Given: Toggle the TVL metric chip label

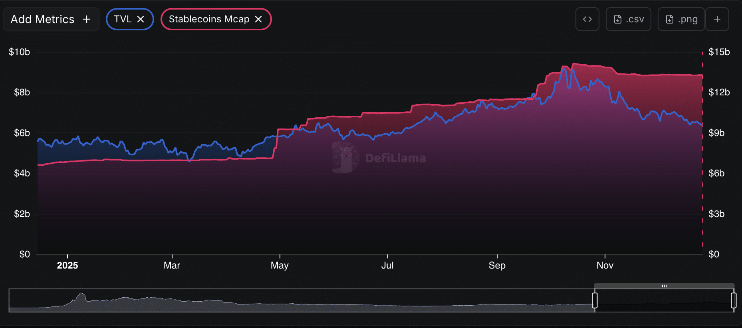Looking at the screenshot, I should pyautogui.click(x=123, y=19).
